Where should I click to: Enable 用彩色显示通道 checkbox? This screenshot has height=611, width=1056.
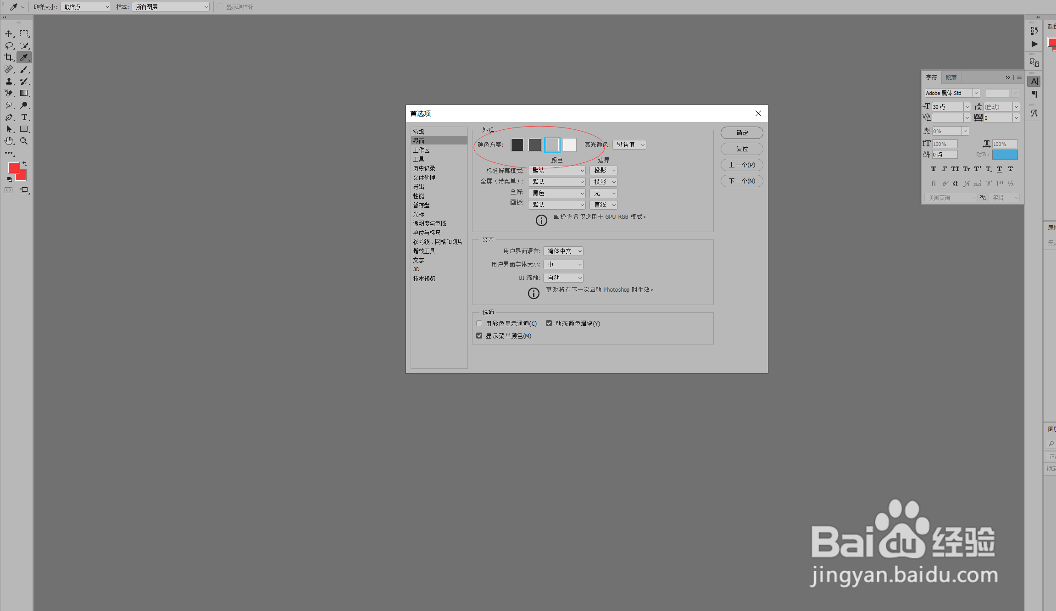[x=479, y=323]
